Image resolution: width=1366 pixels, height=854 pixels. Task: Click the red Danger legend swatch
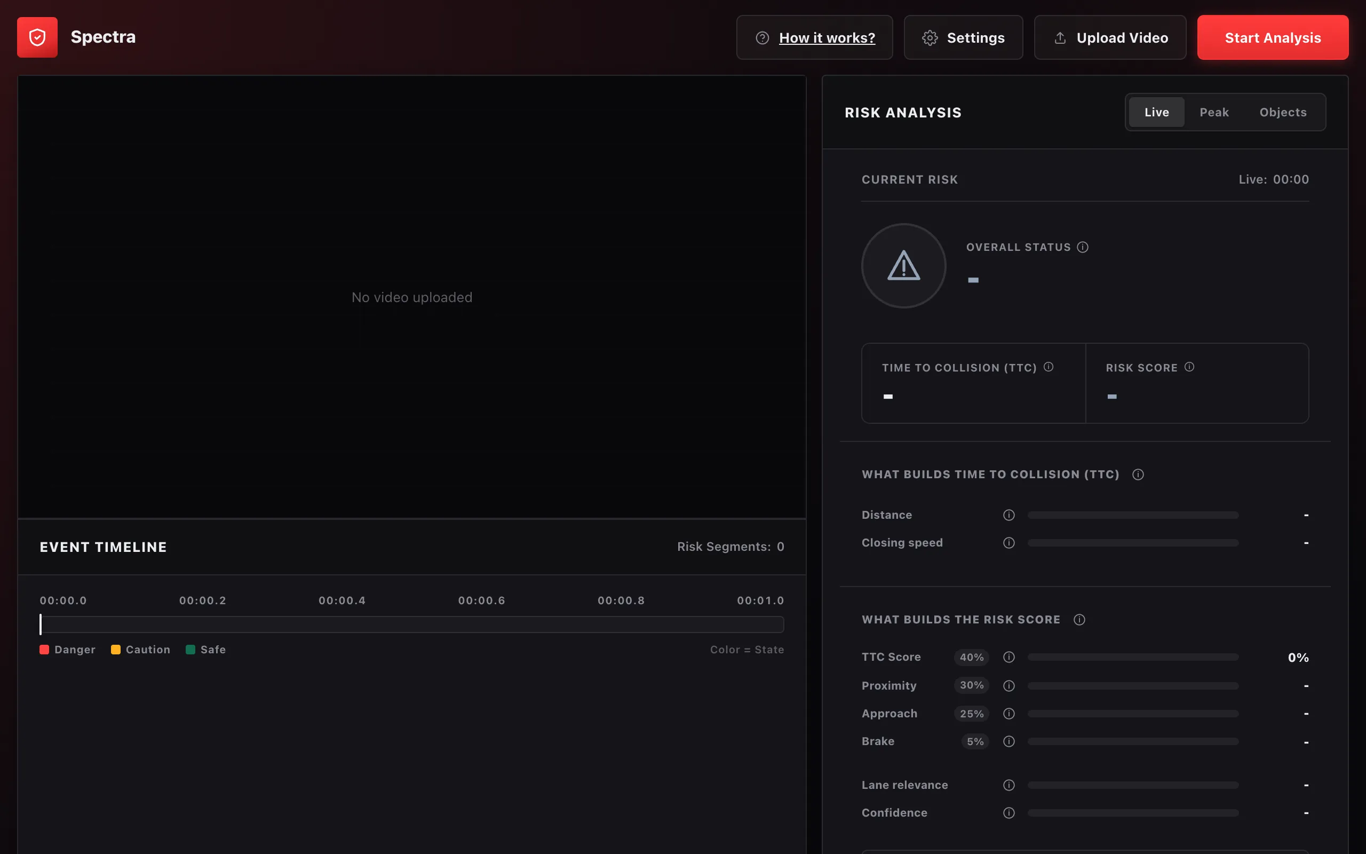click(x=44, y=650)
